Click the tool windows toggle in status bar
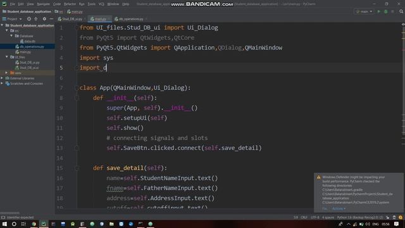The height and width of the screenshot is (228, 405). pos(3,217)
